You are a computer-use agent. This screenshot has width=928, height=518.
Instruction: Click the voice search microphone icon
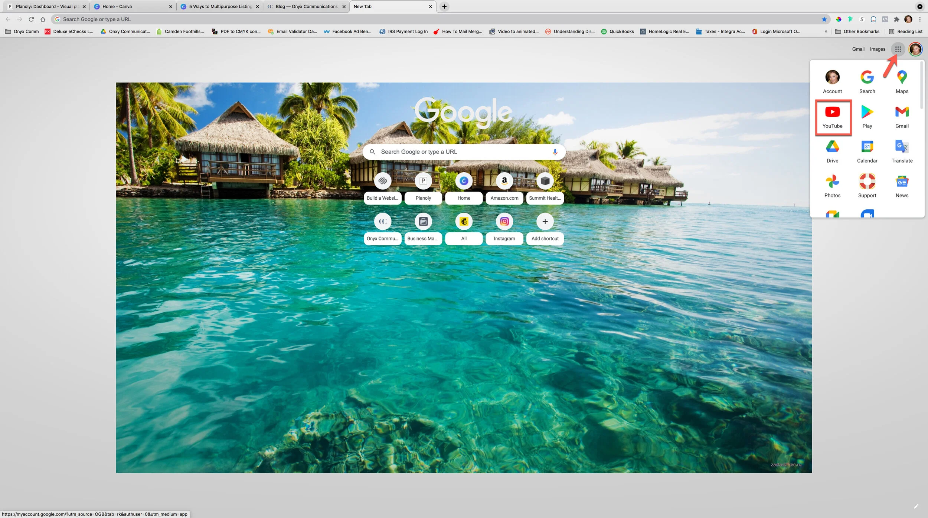point(555,152)
